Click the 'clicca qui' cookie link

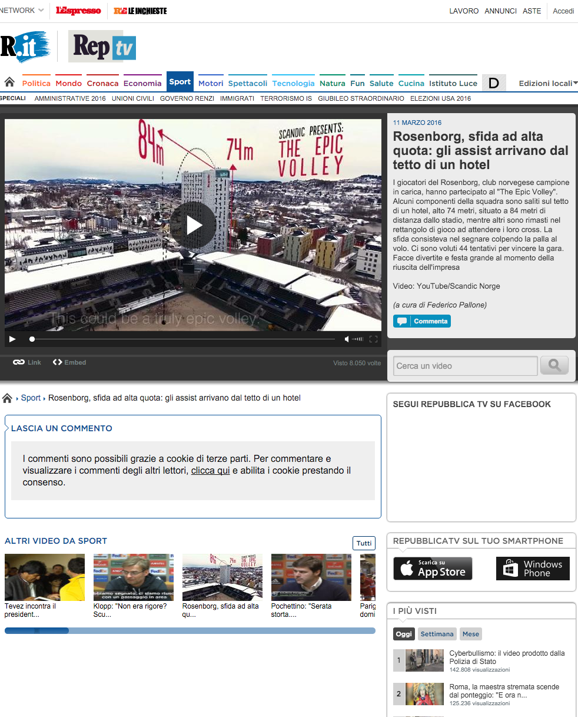[x=210, y=471]
